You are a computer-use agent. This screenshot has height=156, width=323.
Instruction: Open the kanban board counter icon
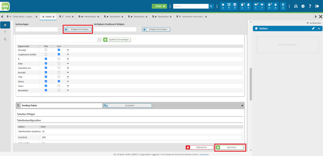[x=229, y=6]
